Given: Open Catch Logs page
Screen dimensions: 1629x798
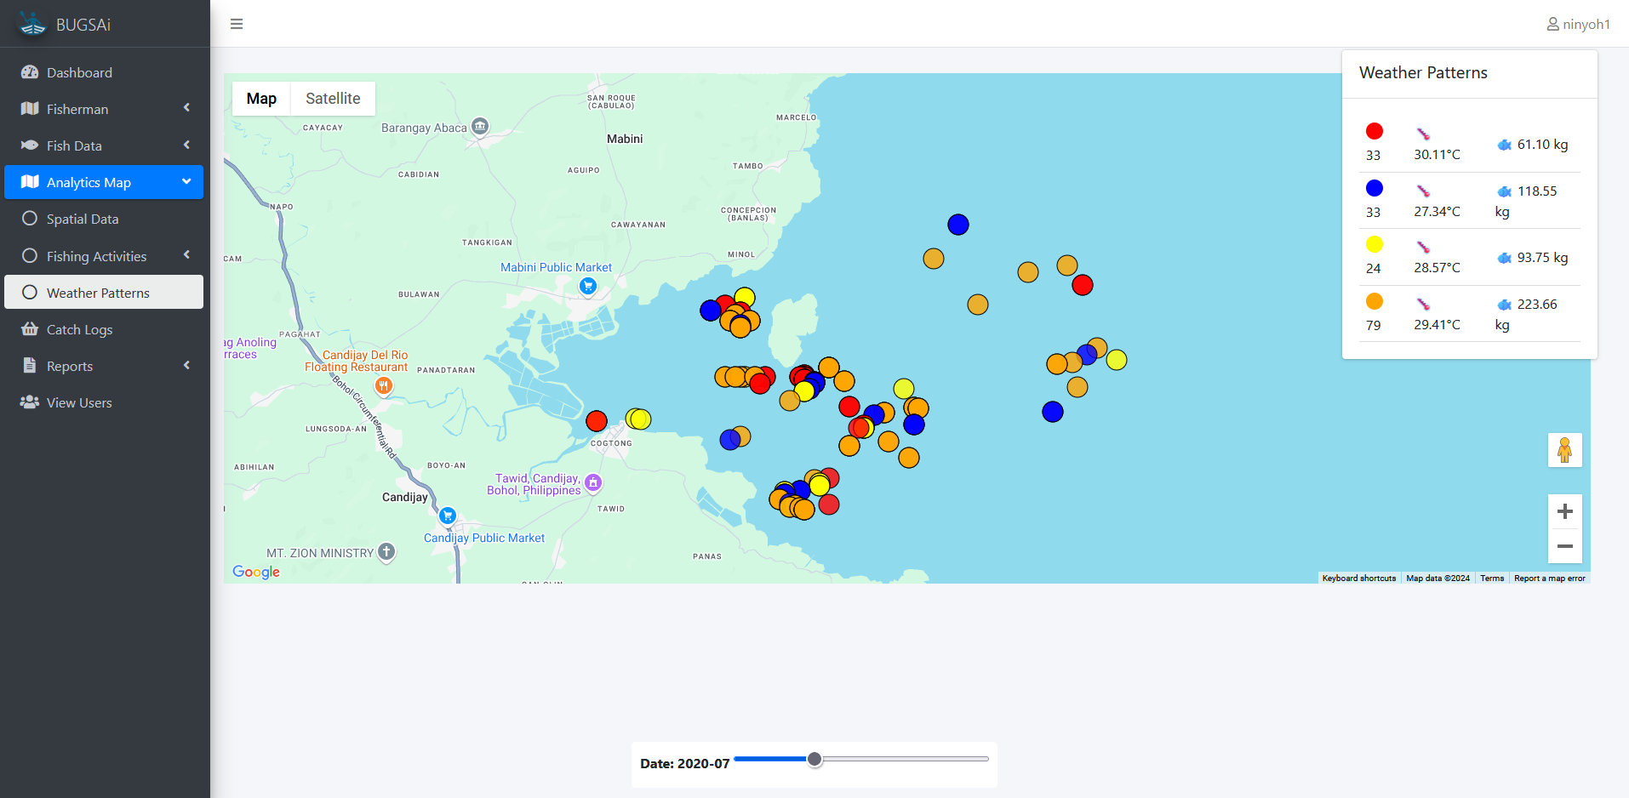Looking at the screenshot, I should pyautogui.click(x=79, y=329).
